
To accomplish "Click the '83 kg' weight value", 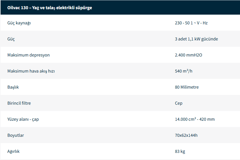I will pos(180,151).
